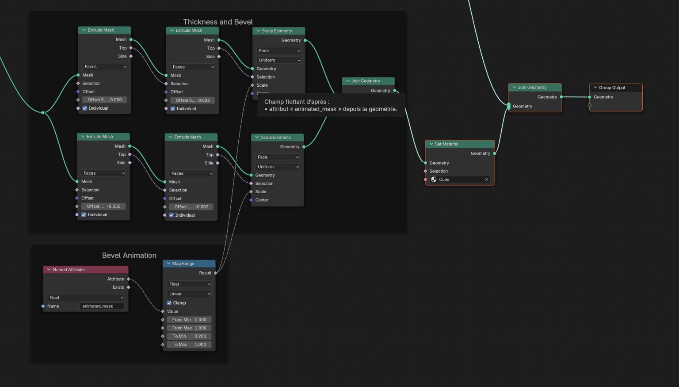Disable the Clamp checkbox in Map Range
679x387 pixels.
pos(169,303)
